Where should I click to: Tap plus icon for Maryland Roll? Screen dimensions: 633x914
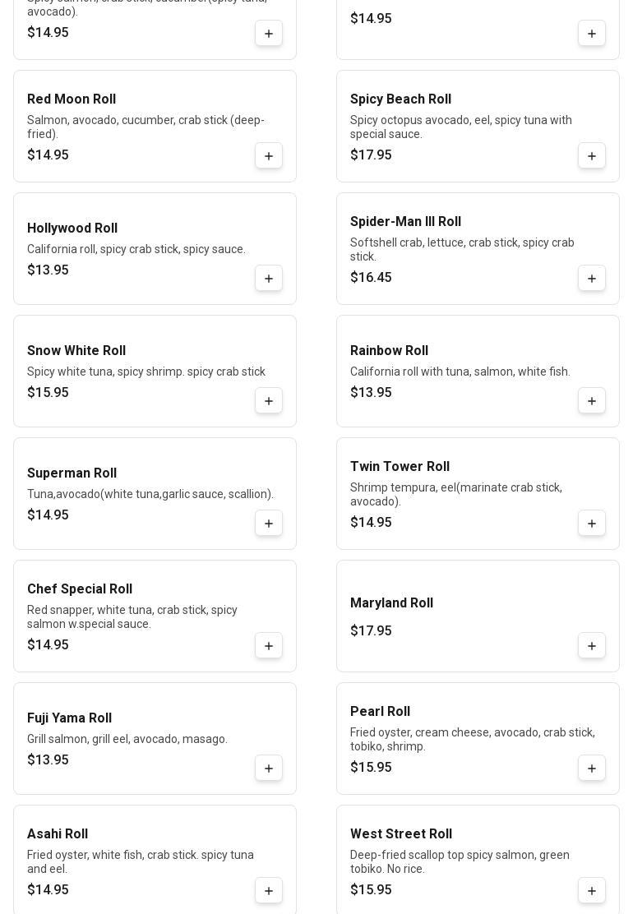(592, 646)
